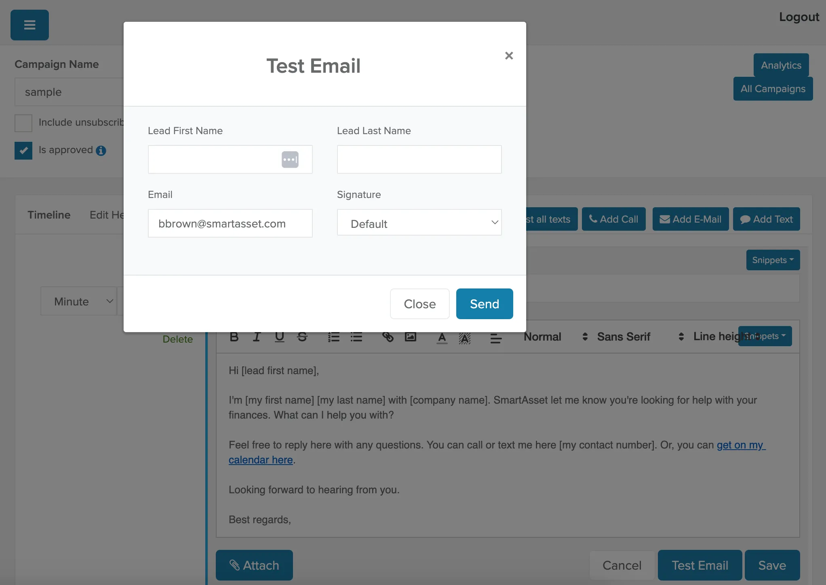Insert an image with the image icon

(410, 337)
